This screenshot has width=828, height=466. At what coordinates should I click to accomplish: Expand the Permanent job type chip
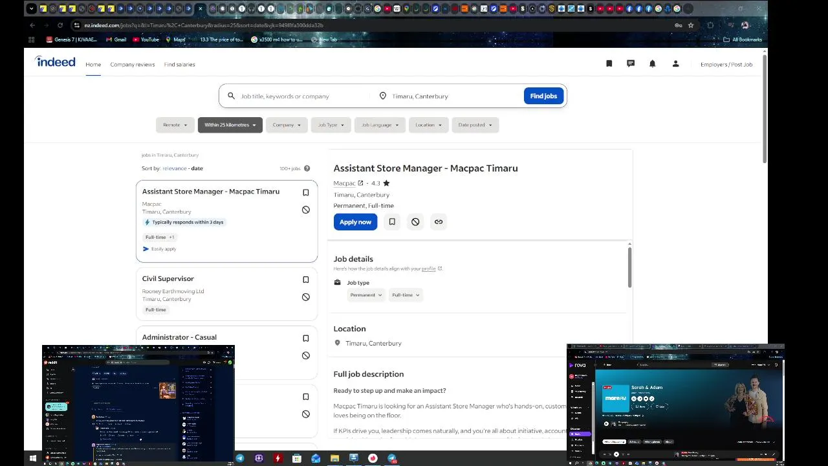pyautogui.click(x=366, y=295)
